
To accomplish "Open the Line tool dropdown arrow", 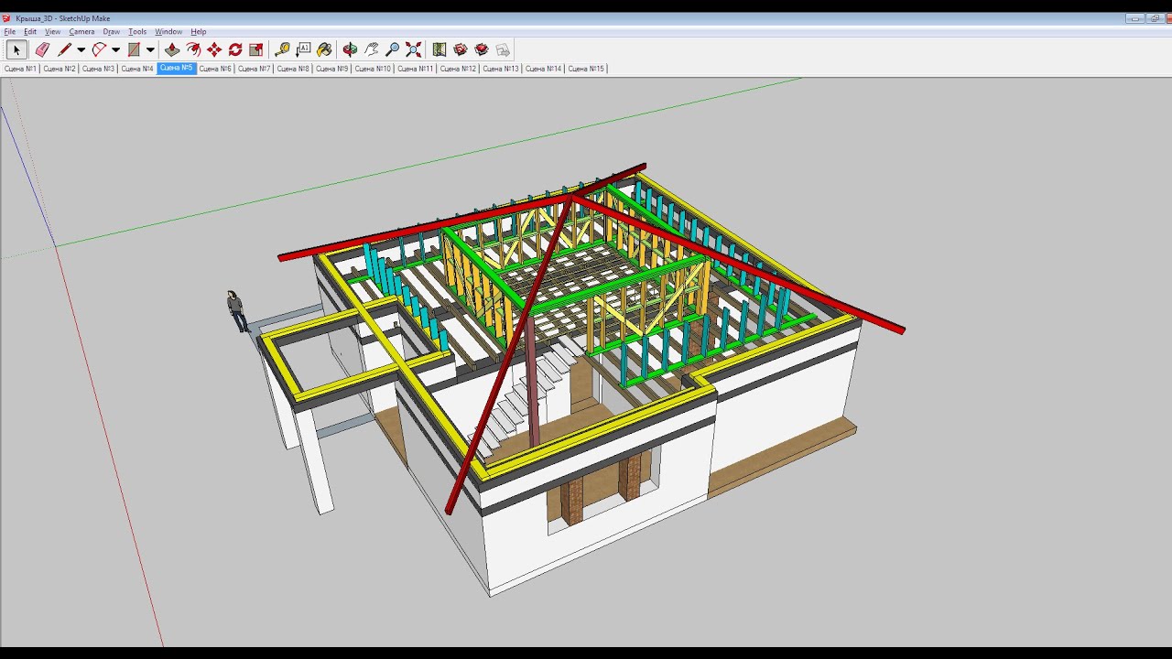I will [x=81, y=49].
